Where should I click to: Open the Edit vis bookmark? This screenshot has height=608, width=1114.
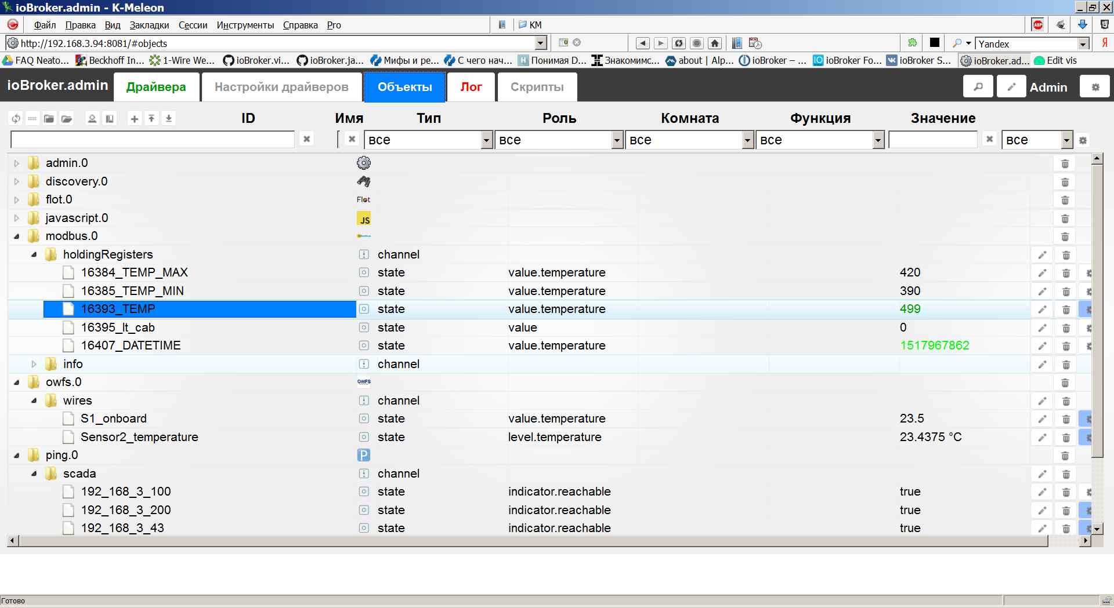pyautogui.click(x=1056, y=60)
